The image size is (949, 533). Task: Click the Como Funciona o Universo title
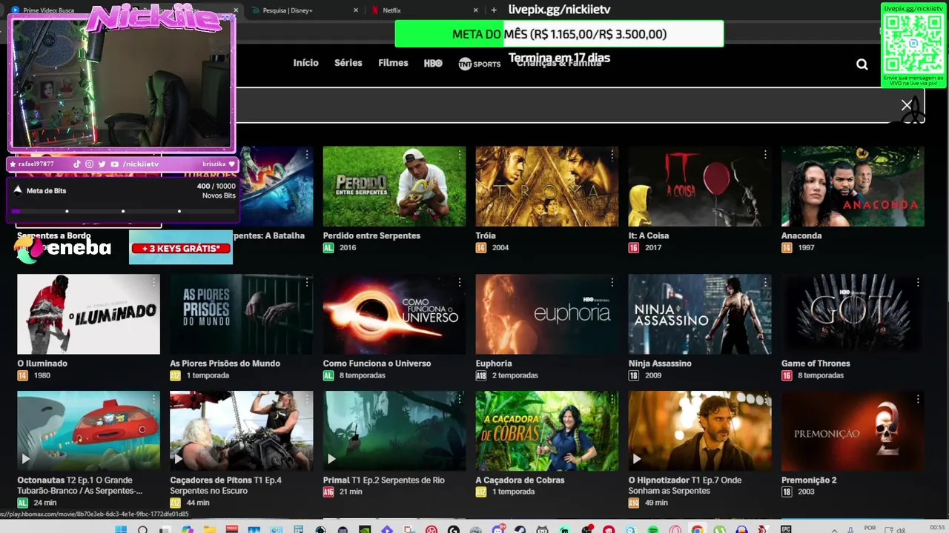point(377,363)
